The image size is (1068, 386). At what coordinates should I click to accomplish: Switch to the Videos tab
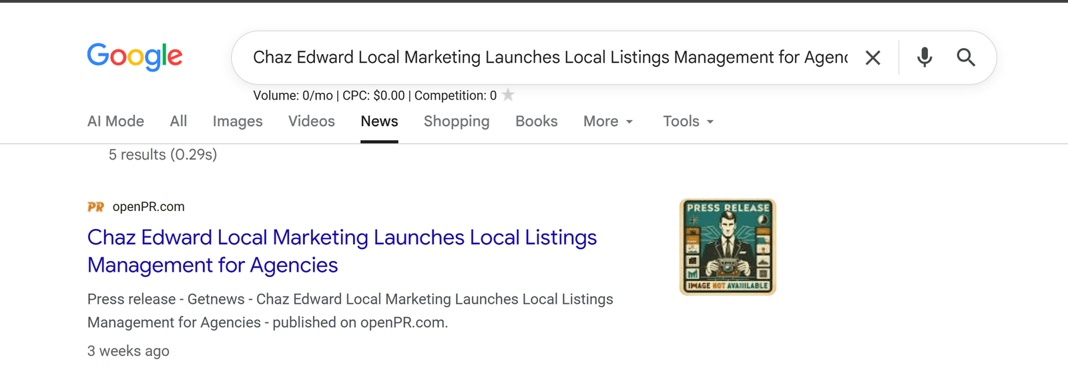[312, 122]
